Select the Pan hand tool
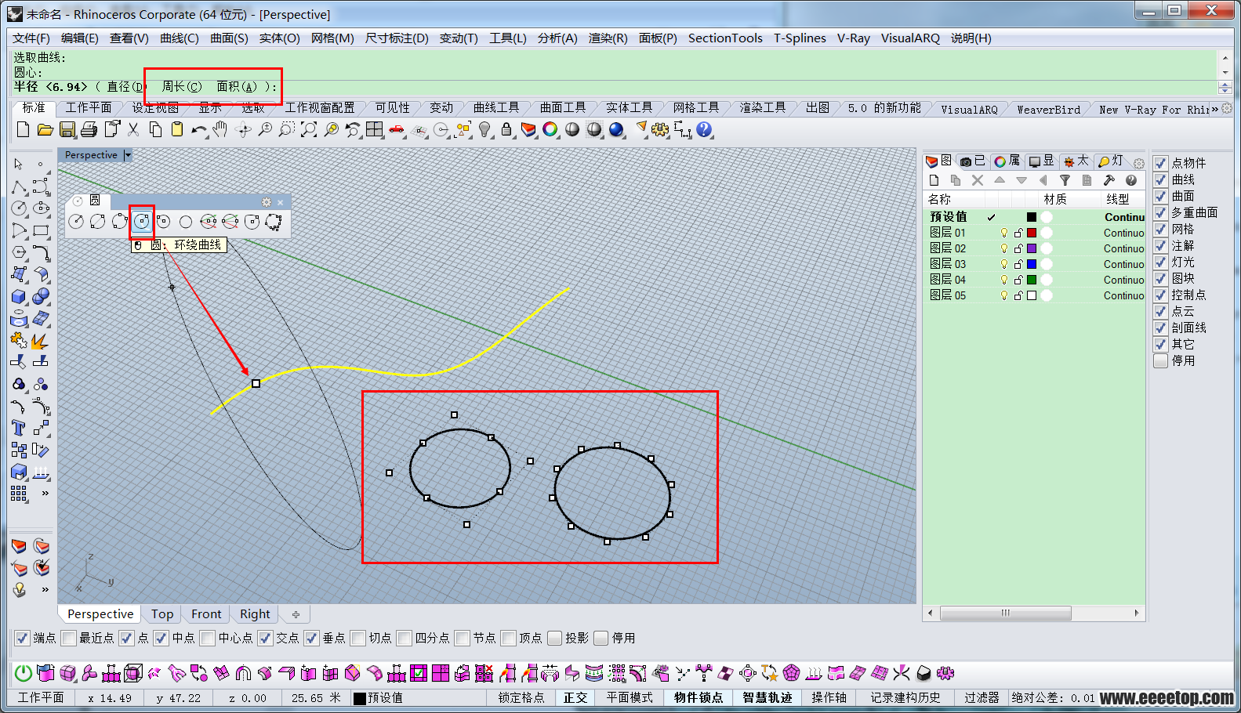This screenshot has width=1241, height=713. 220,129
